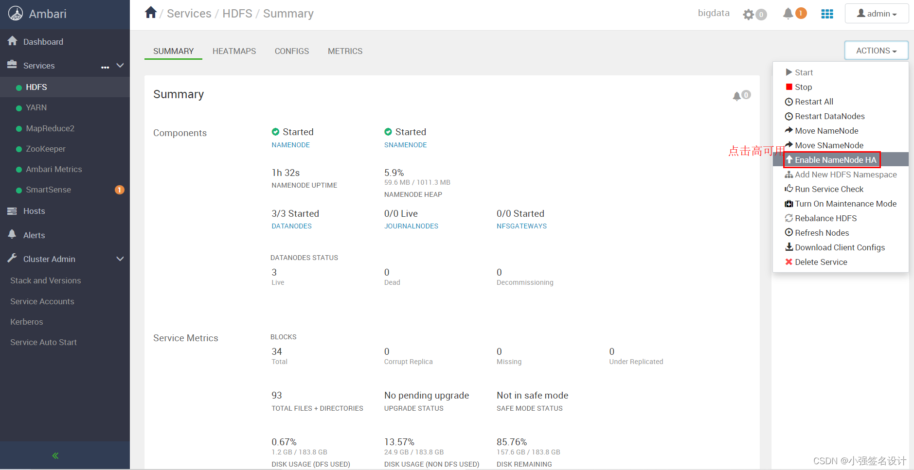Open the SNAMENODE component link
Viewport: 914px width, 470px height.
[x=405, y=145]
